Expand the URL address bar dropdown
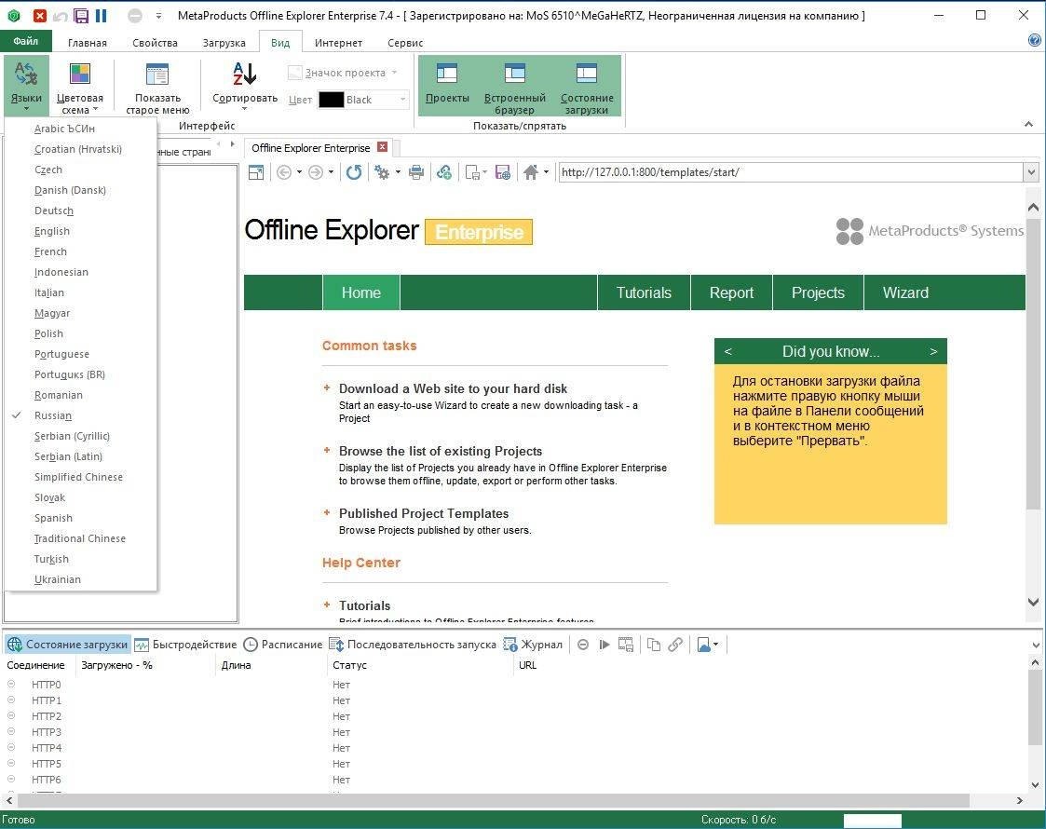Screen dimensions: 1046x829 1031,172
